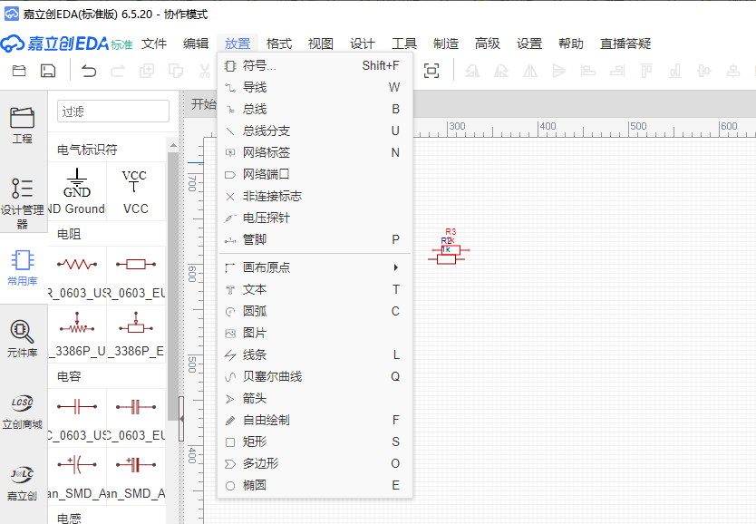Open the 工程 (Project) sidebar panel
This screenshot has height=524, width=756.
click(22, 125)
